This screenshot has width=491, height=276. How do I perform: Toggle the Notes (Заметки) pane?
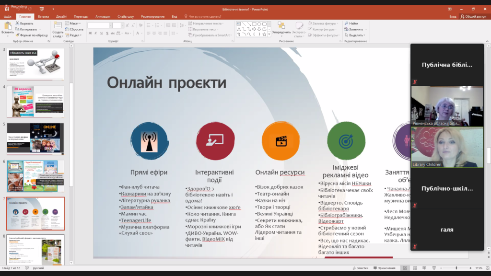(360, 268)
